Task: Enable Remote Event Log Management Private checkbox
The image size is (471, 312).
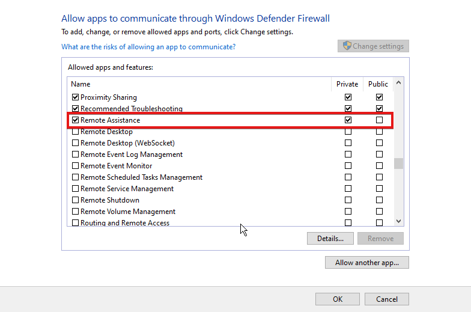Action: coord(348,154)
